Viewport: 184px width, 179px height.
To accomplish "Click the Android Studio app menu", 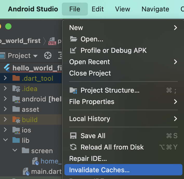I will [x=33, y=9].
